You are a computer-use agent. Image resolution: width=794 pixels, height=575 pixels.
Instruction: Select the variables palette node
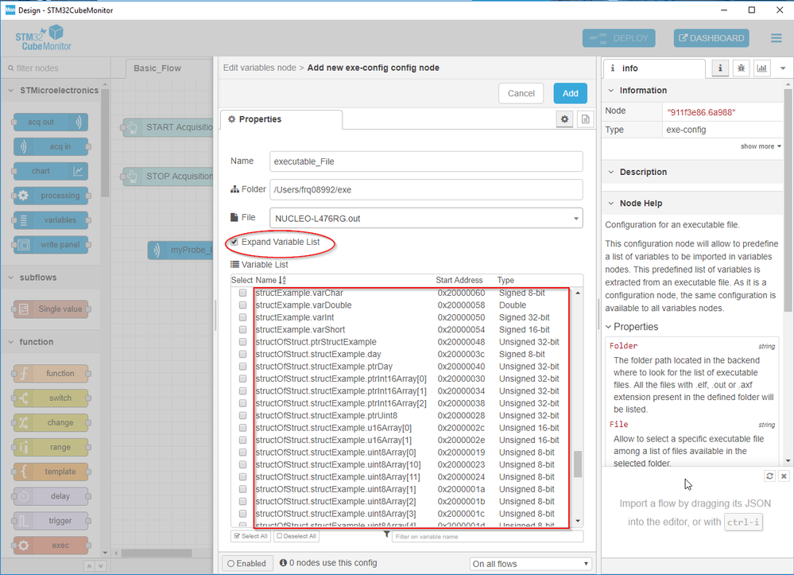(x=51, y=220)
